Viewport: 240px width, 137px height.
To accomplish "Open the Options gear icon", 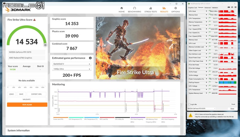I will [176, 8].
